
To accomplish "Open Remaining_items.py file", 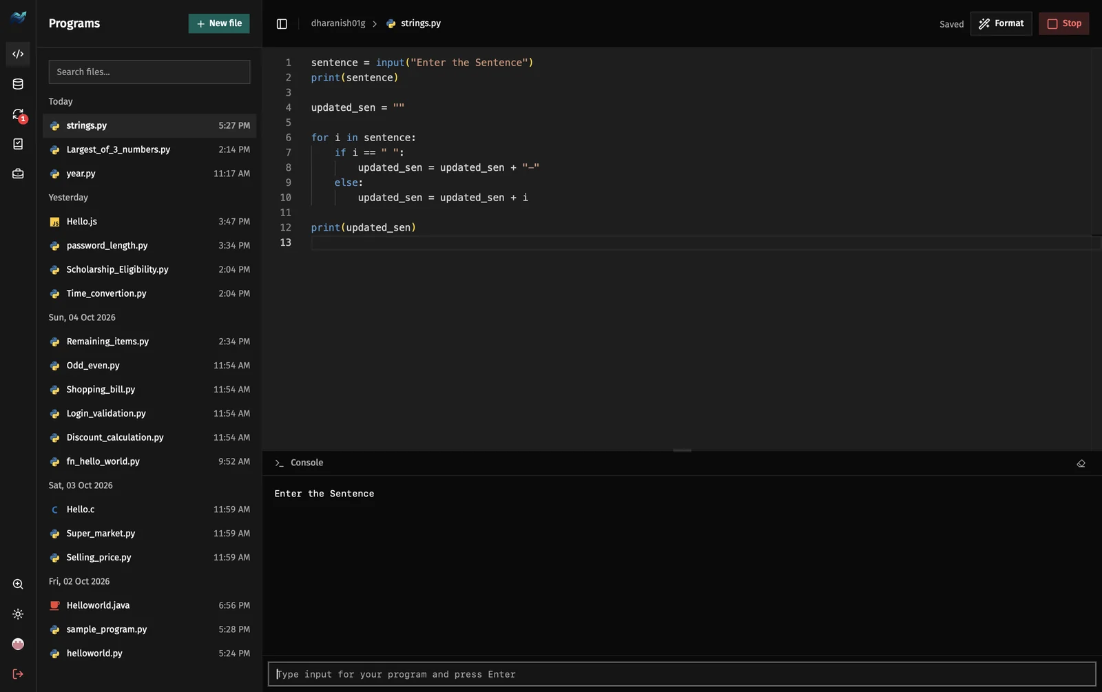I will coord(149,342).
